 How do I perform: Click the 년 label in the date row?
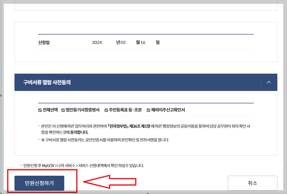(x=118, y=42)
